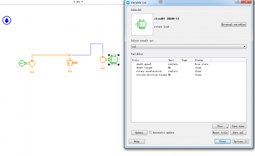Select the orange hydraulic motor component
This screenshot has width=255, height=156.
click(103, 60)
